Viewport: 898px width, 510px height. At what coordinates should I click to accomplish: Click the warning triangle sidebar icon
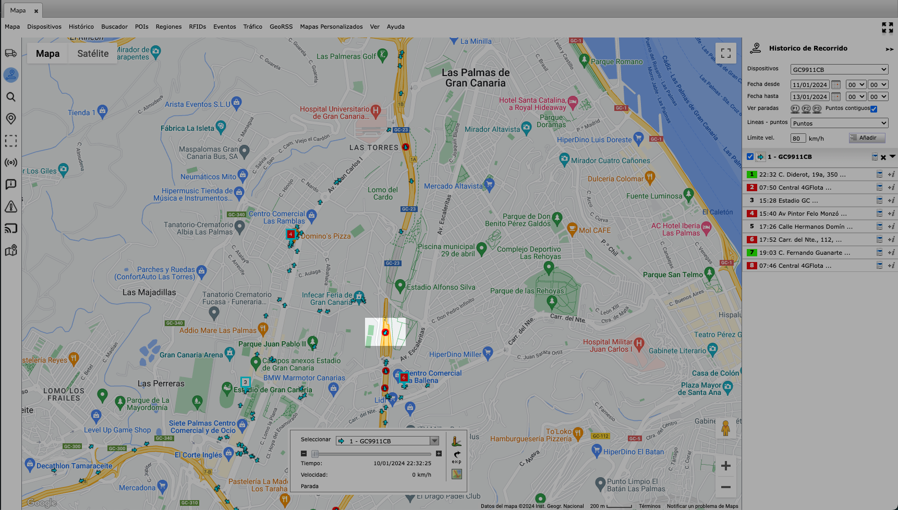tap(11, 207)
